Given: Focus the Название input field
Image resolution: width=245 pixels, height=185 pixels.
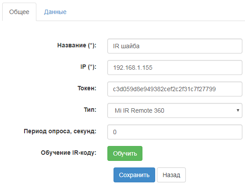Looking at the screenshot, I should coord(175,46).
